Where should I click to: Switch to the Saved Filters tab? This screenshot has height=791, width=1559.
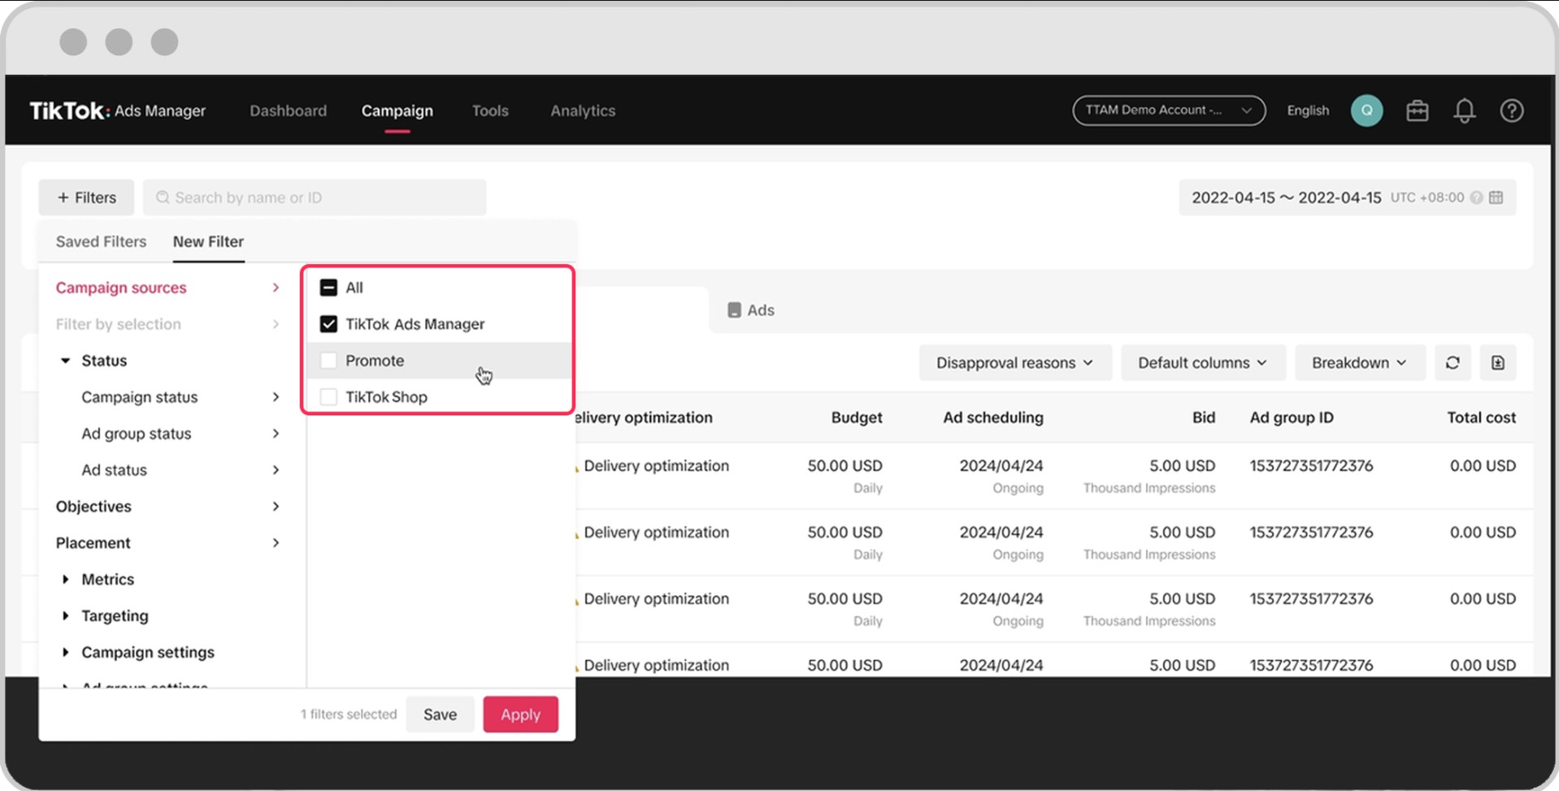pos(101,241)
